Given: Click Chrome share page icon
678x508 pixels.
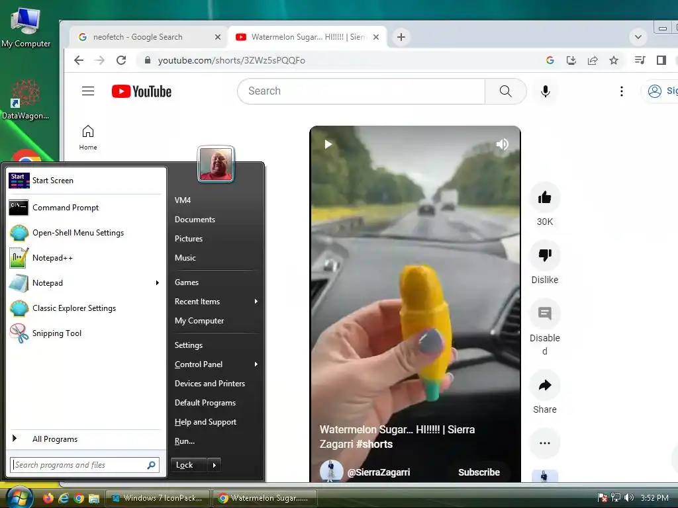Looking at the screenshot, I should coord(593,60).
